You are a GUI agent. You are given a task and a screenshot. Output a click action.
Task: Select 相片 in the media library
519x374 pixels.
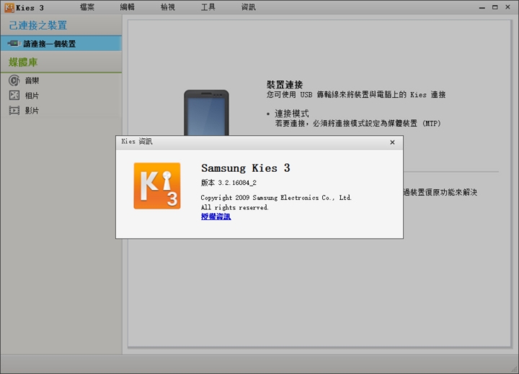coord(32,96)
